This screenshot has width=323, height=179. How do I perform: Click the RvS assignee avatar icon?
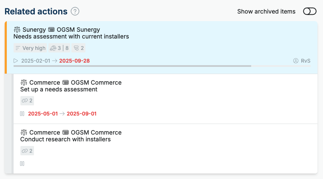[296, 61]
